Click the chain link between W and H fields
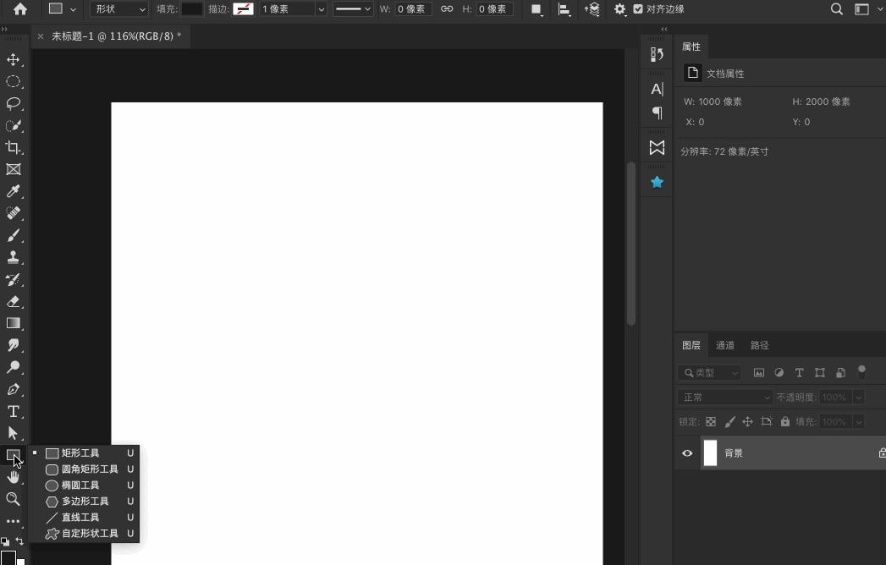The image size is (886, 565). click(446, 9)
